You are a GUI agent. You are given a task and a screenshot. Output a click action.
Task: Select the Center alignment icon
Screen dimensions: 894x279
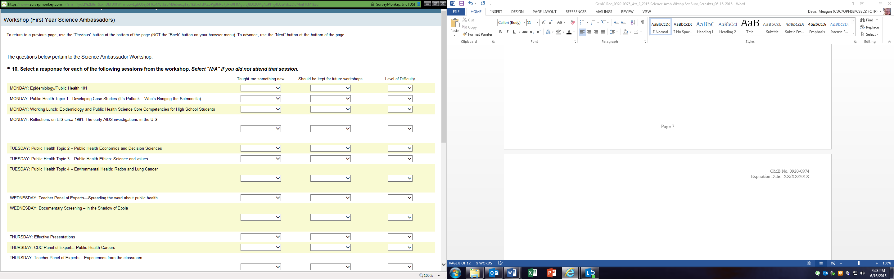[589, 32]
